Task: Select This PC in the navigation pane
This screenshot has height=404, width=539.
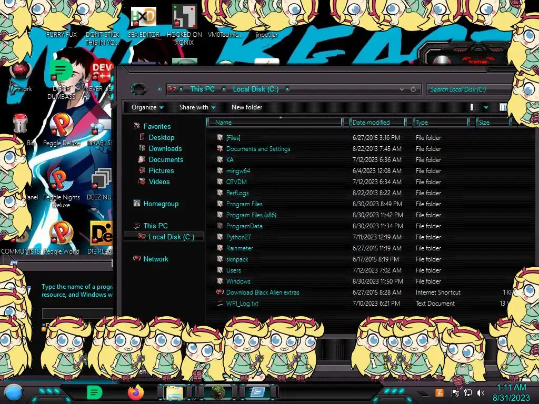Action: pos(155,226)
